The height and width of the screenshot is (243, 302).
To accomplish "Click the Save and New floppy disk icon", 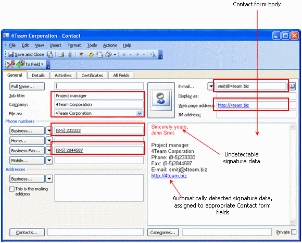I will tap(50, 55).
